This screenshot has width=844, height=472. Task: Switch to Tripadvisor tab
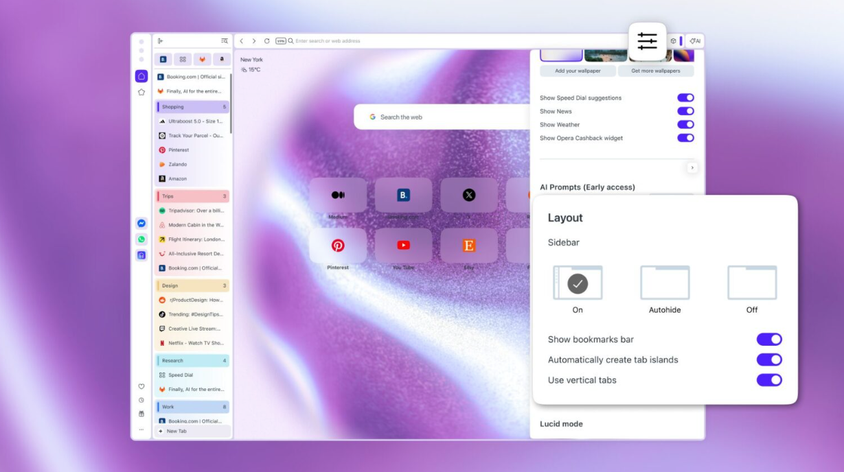(x=193, y=211)
